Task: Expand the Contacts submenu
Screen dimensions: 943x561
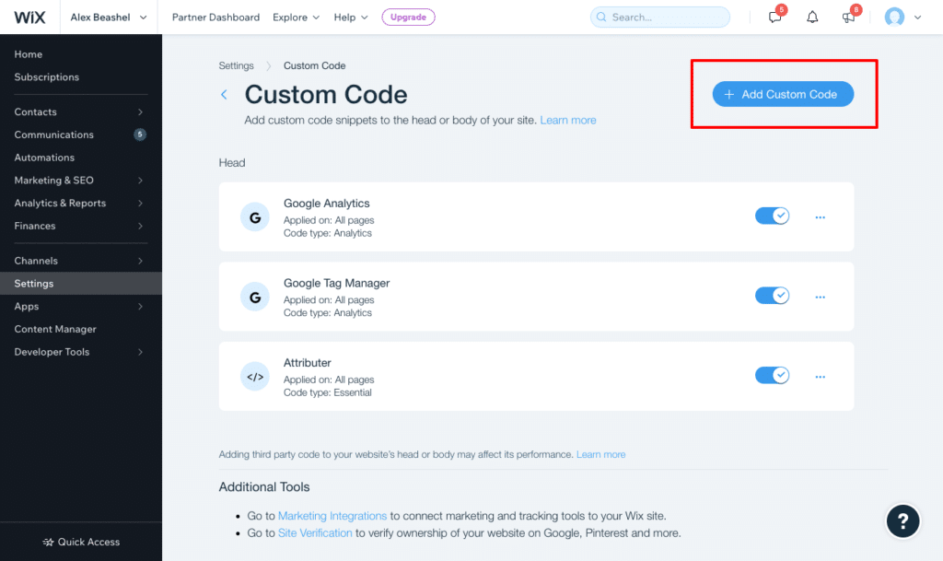Action: 140,111
